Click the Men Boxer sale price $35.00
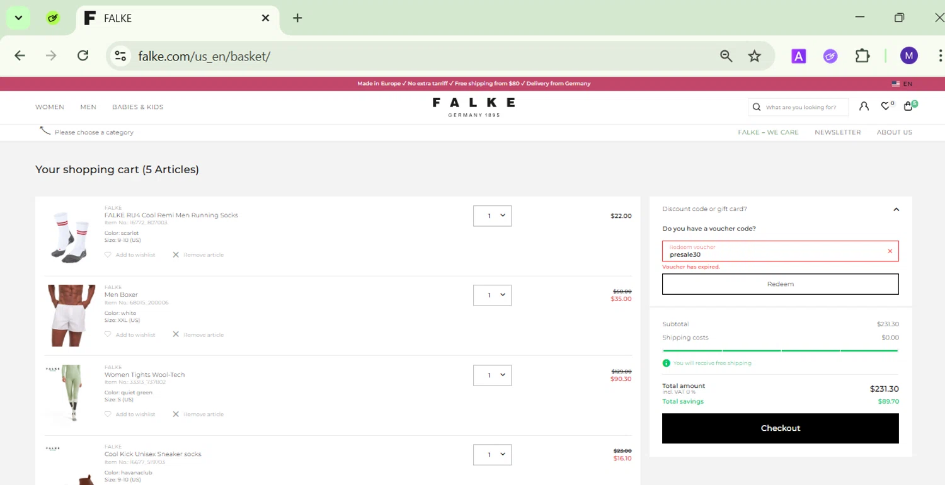Image resolution: width=945 pixels, height=485 pixels. pos(621,299)
